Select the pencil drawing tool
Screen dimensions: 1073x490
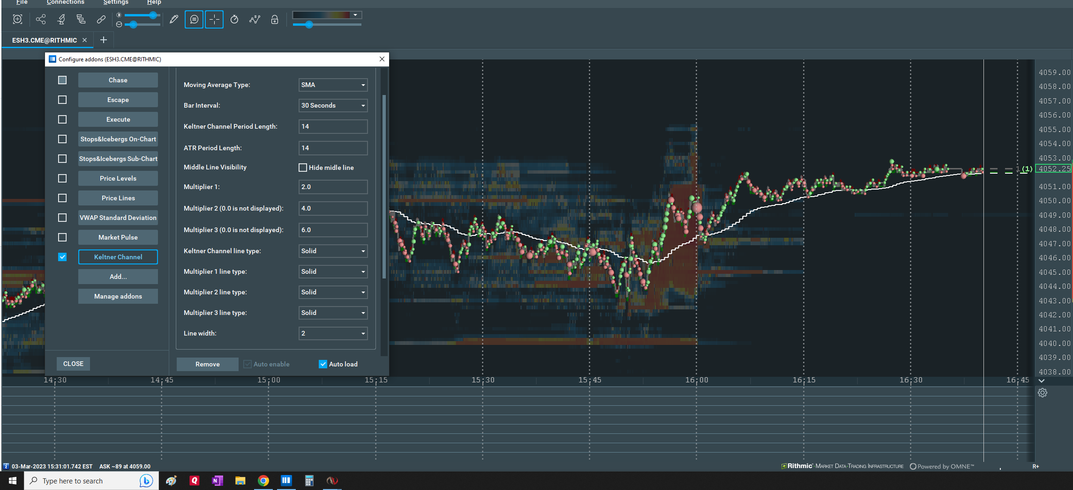(x=174, y=19)
